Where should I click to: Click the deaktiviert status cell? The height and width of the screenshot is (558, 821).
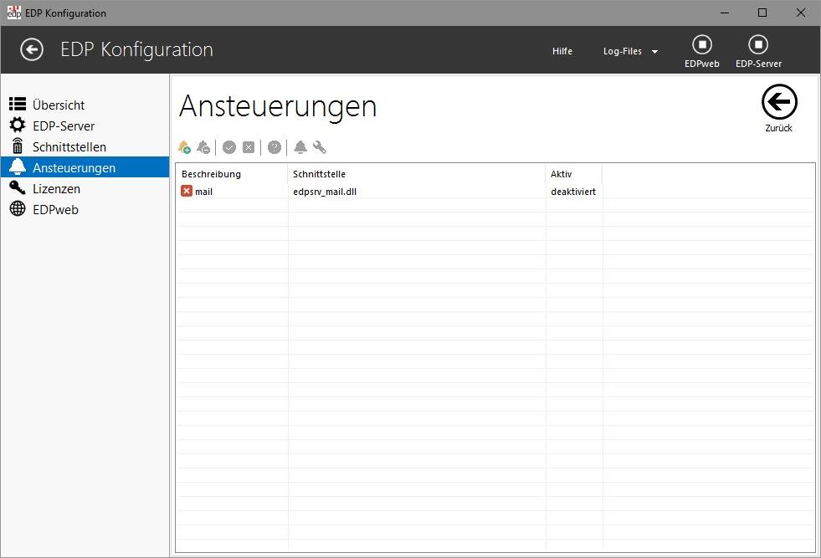[573, 192]
